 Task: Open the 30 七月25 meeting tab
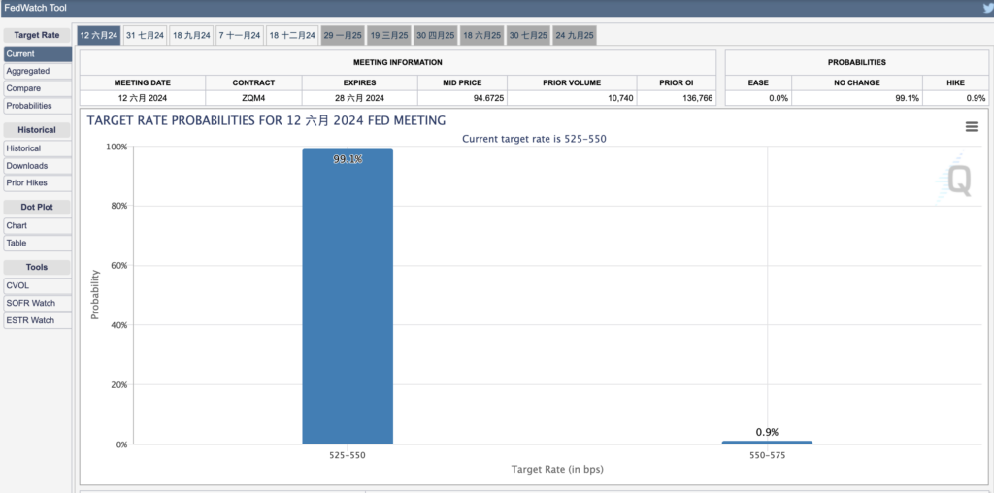point(528,36)
